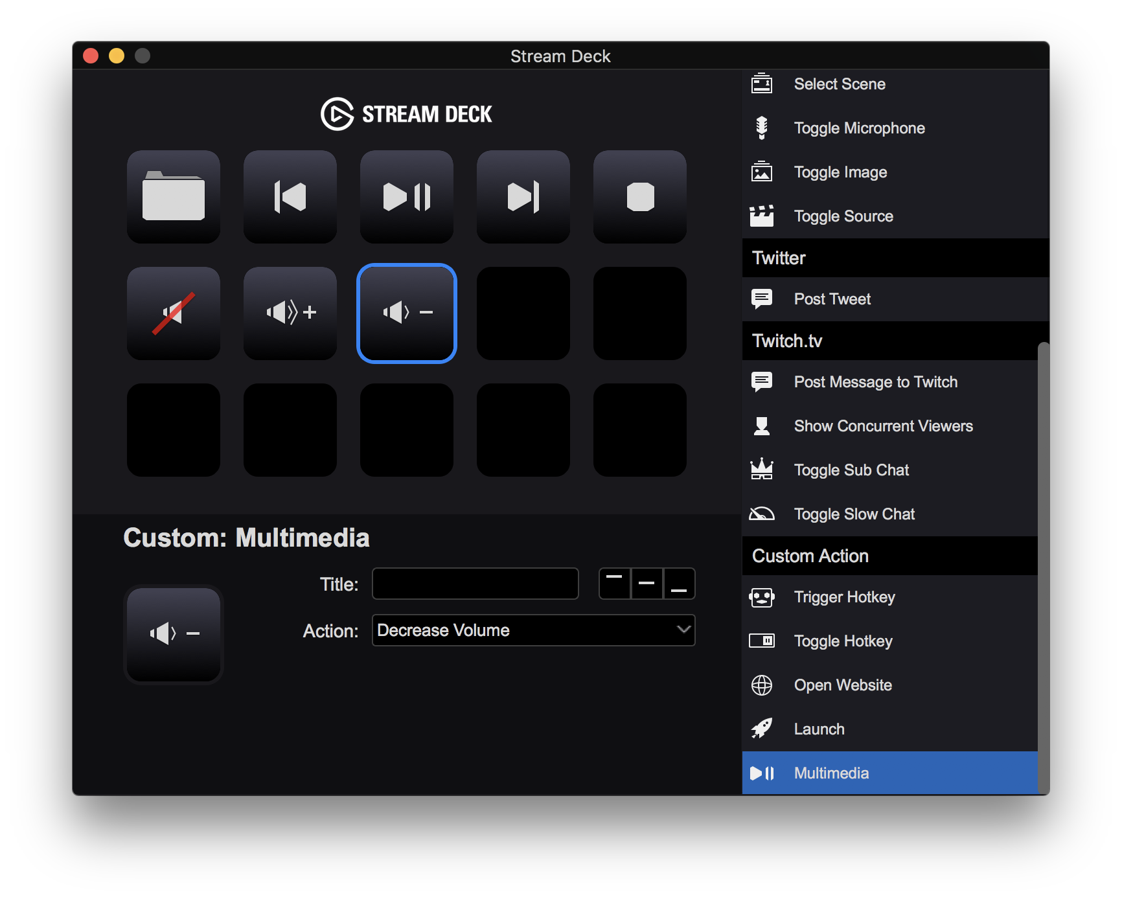Click the Show Concurrent Viewers icon
This screenshot has width=1122, height=899.
pyautogui.click(x=762, y=426)
